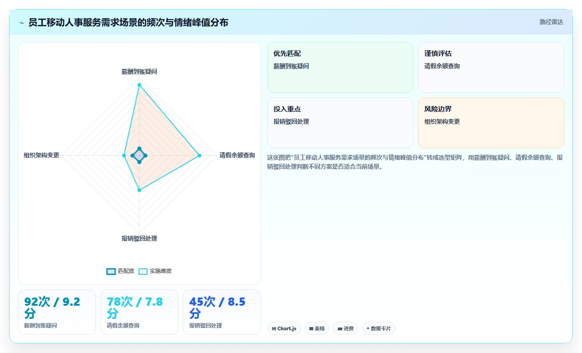582x353 pixels.
Task: Click the top data point on radar chart
Action: pyautogui.click(x=139, y=85)
